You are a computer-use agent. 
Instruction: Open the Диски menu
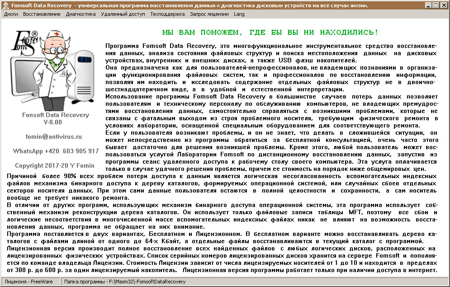click(x=11, y=14)
